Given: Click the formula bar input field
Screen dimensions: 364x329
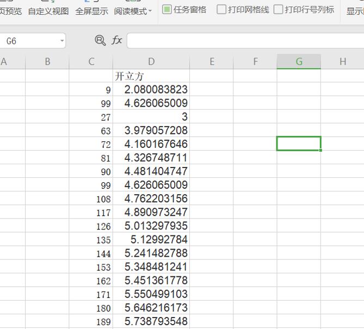Looking at the screenshot, I should pos(245,41).
